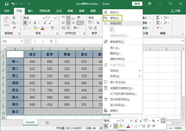Toggle Bold in the ribbon font group

(x=25, y=23)
